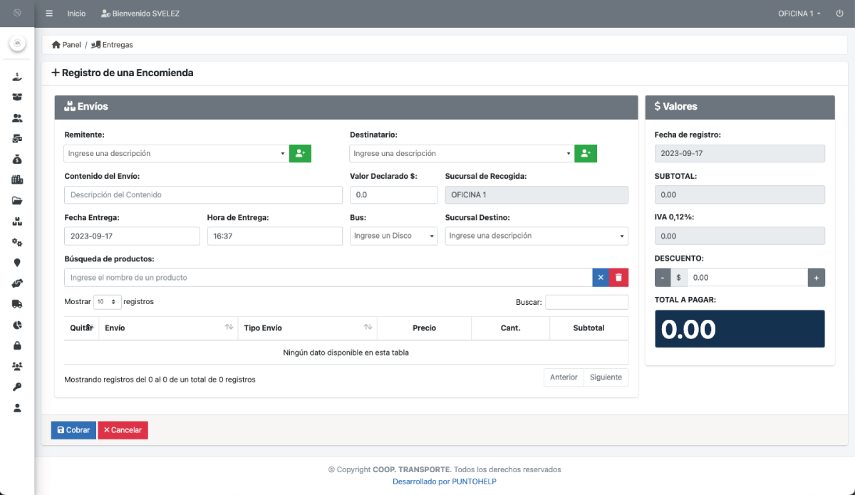Open the OFICINA 1 menu in top bar
The image size is (855, 495).
pyautogui.click(x=799, y=14)
